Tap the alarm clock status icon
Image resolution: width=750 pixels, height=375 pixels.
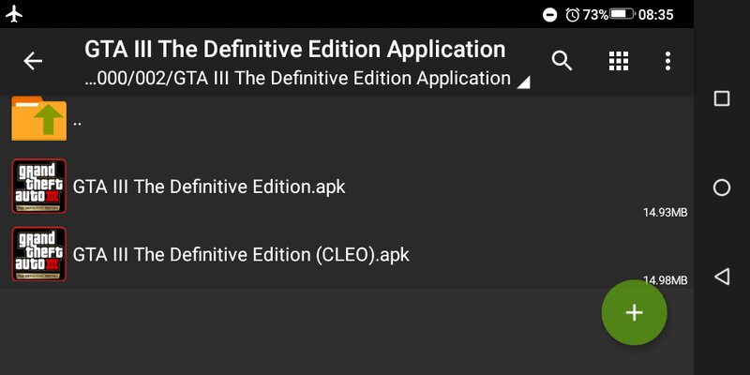[572, 15]
